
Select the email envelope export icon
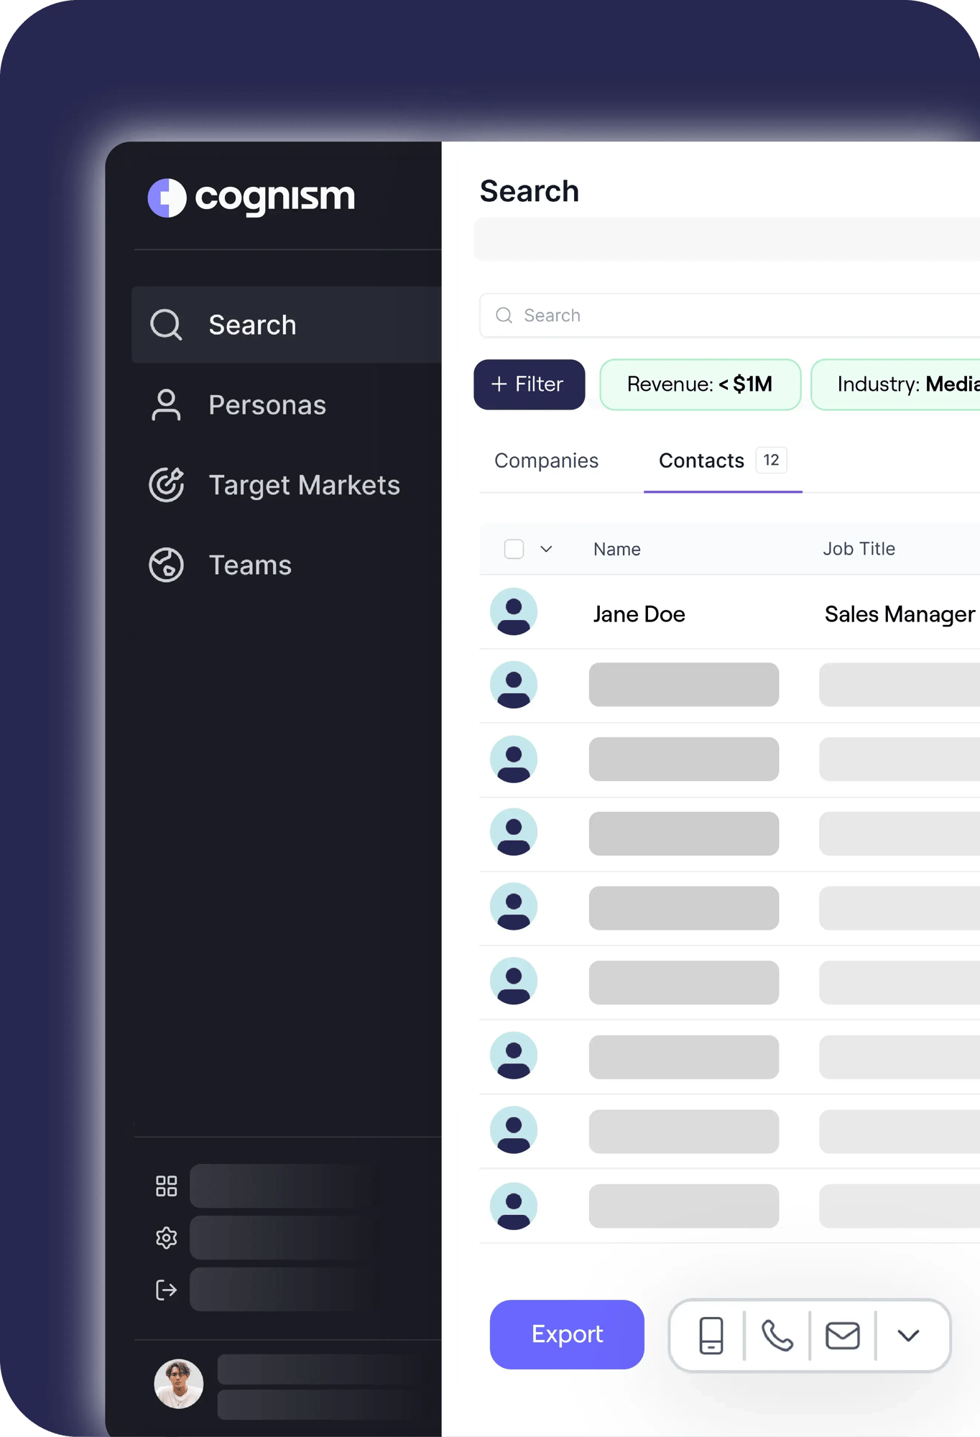842,1335
